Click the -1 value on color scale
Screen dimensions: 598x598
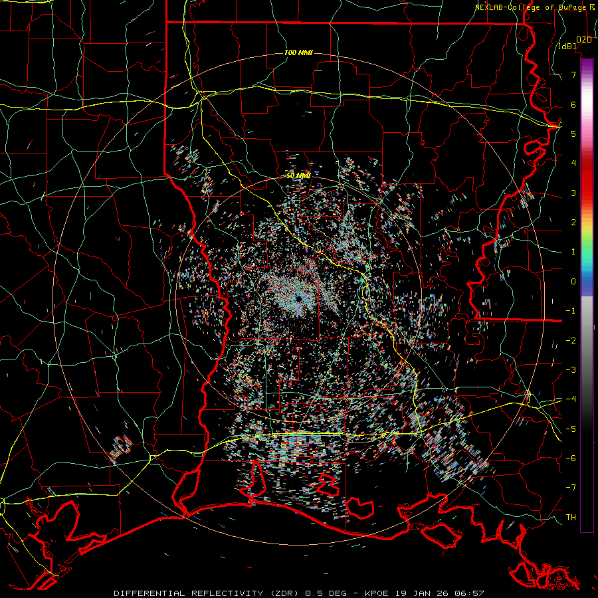[571, 311]
